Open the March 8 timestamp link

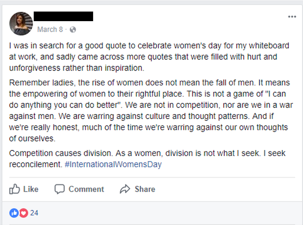pos(50,29)
